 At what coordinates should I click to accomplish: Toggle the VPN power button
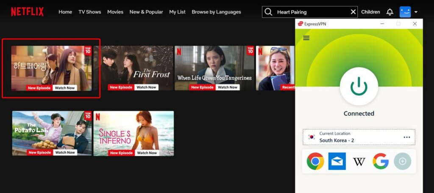pos(359,86)
